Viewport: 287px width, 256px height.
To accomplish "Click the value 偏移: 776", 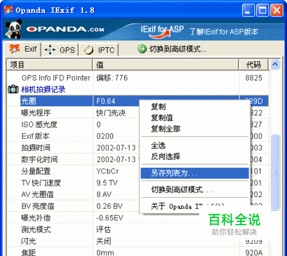I will (x=112, y=77).
